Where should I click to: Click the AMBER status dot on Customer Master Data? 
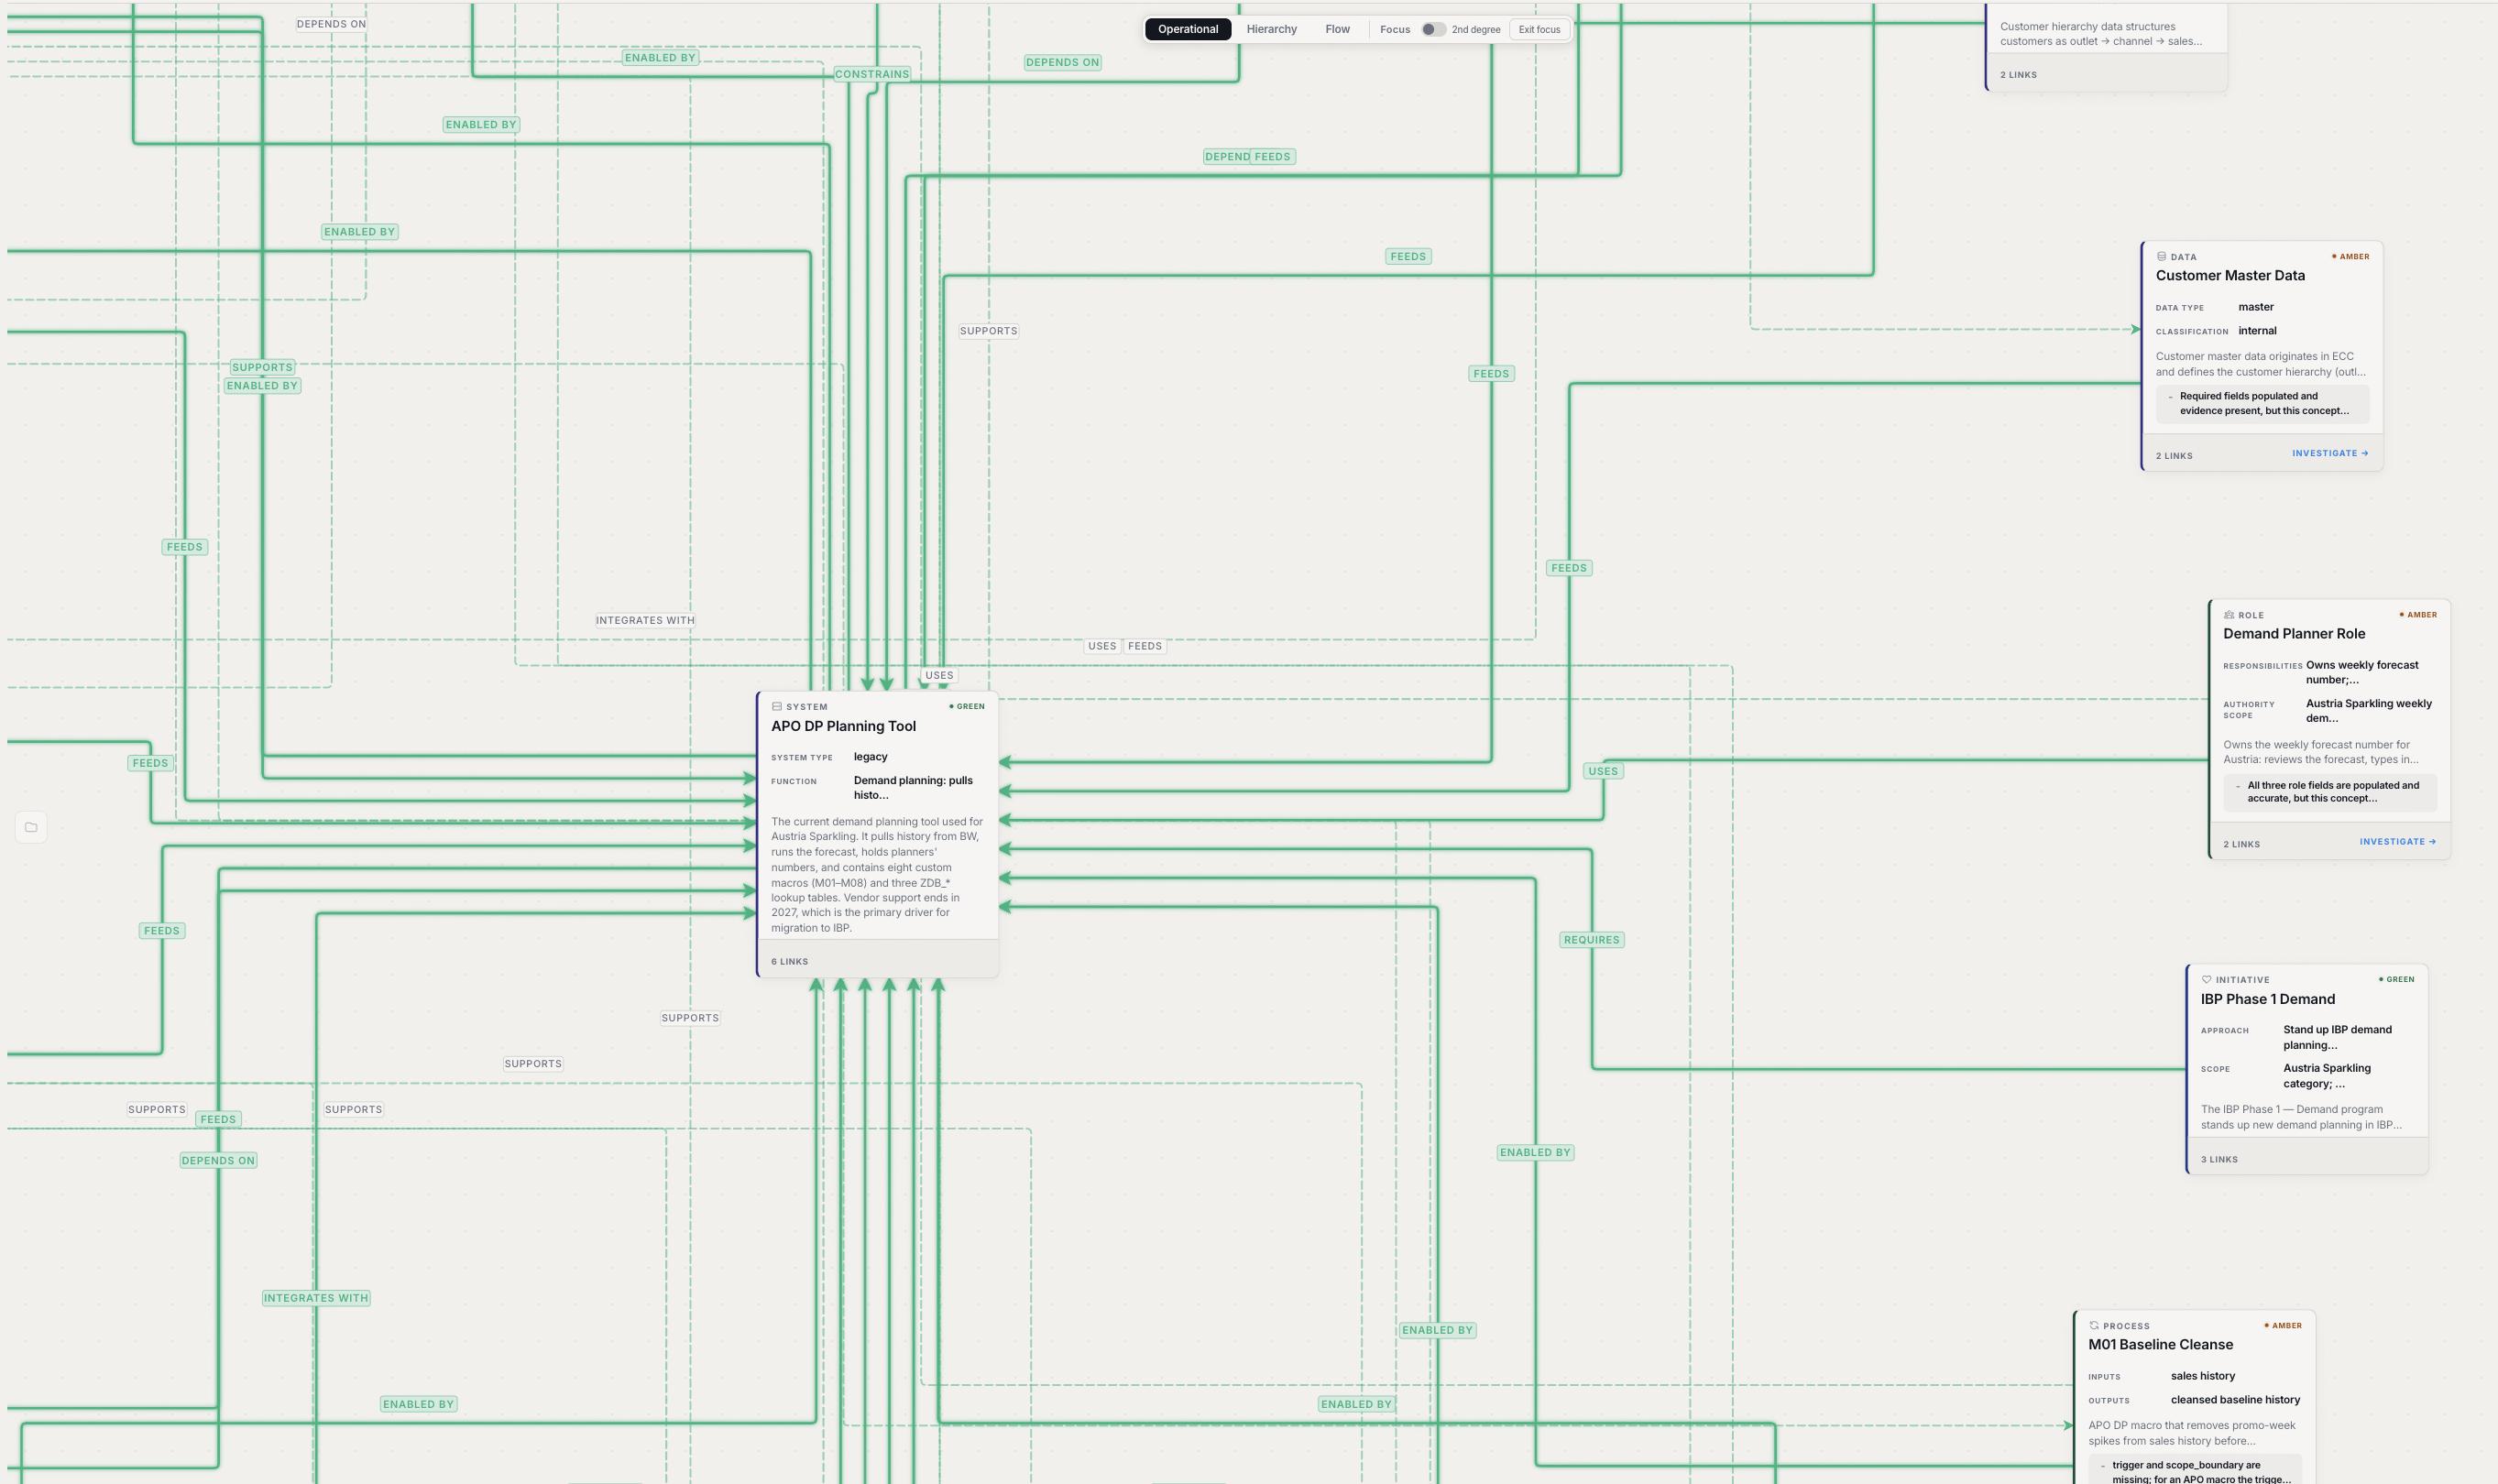pyautogui.click(x=2334, y=257)
